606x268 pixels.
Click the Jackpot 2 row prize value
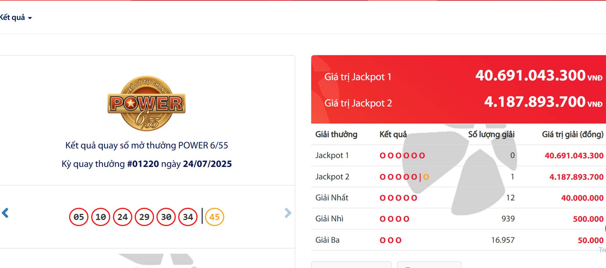[576, 177]
